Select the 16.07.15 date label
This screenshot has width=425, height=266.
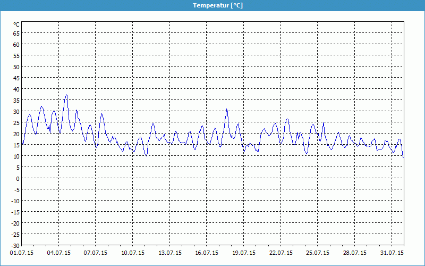207,253
